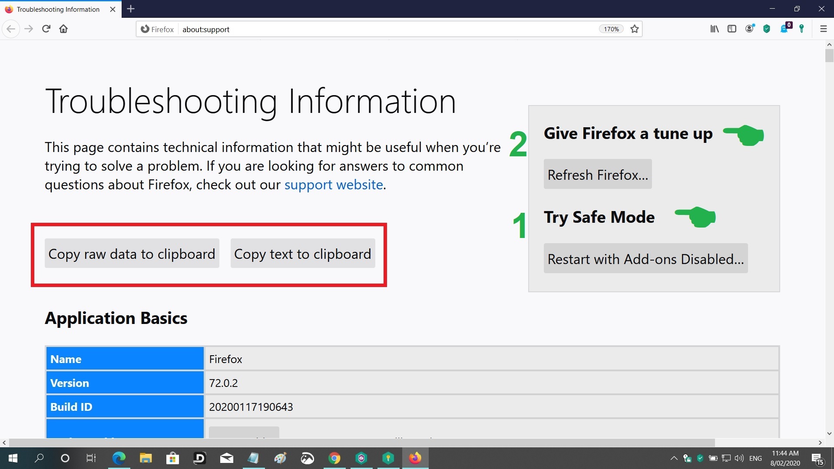Open the hexagon shield app on taskbar
This screenshot has height=469, width=834.
tap(361, 458)
